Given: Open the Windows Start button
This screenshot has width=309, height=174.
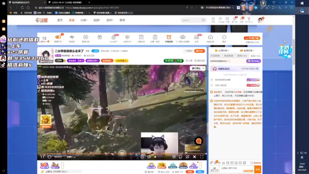Looking at the screenshot, I should pos(302,3).
